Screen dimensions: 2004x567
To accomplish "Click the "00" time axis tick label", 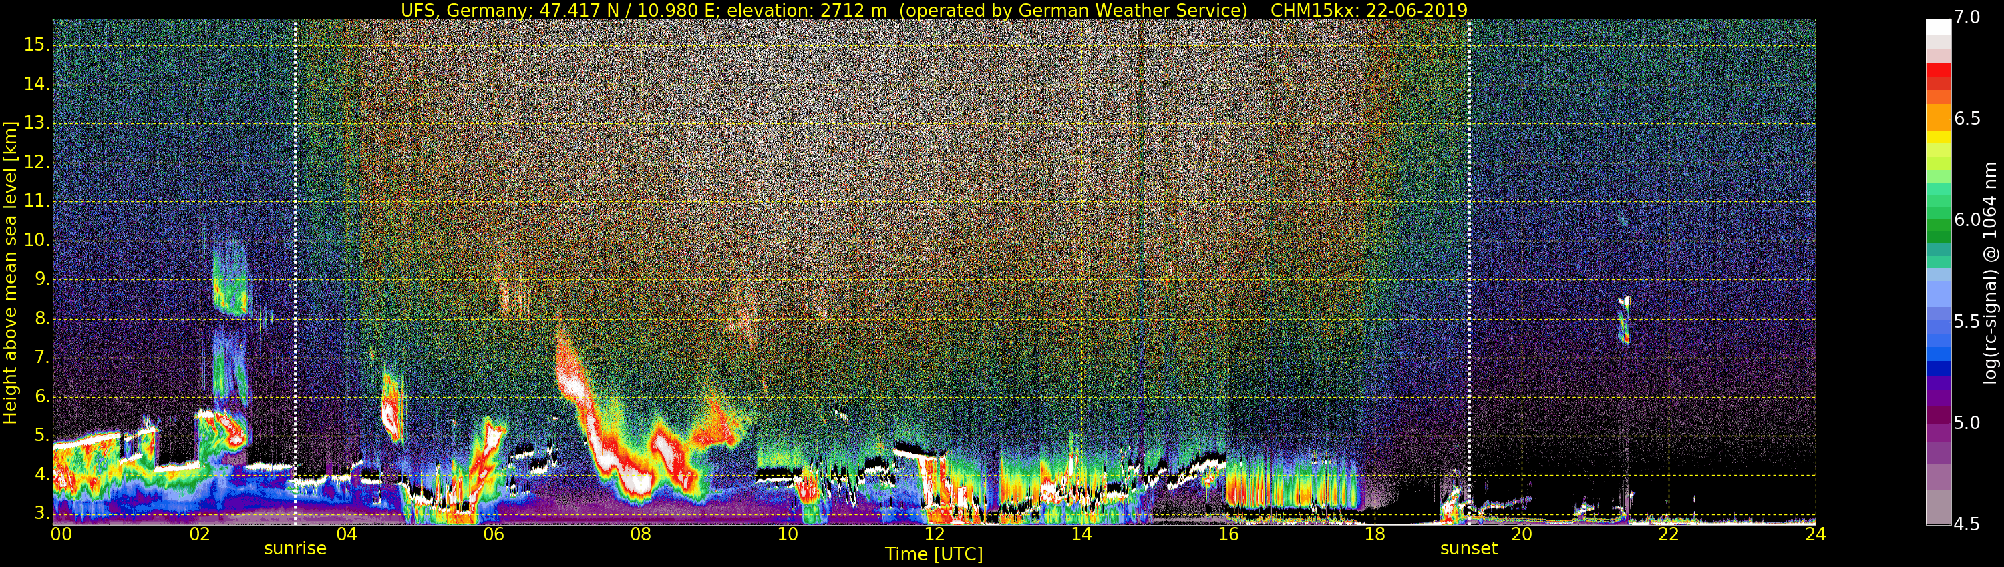I will [x=61, y=534].
